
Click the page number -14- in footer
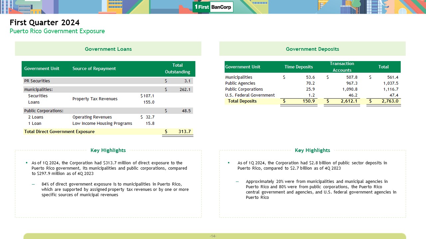point(213,236)
